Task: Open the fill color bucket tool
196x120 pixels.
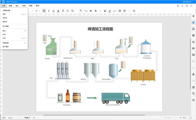Action: 105,11
